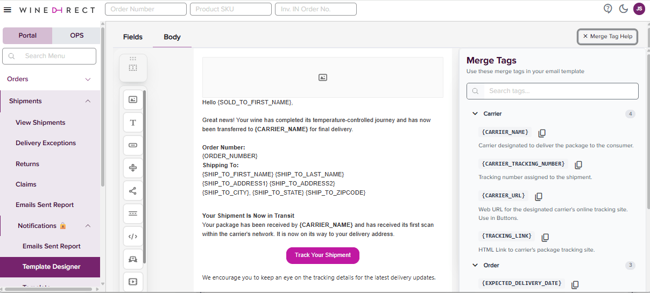Open Delivery Exceptions
The image size is (650, 293).
pyautogui.click(x=46, y=143)
